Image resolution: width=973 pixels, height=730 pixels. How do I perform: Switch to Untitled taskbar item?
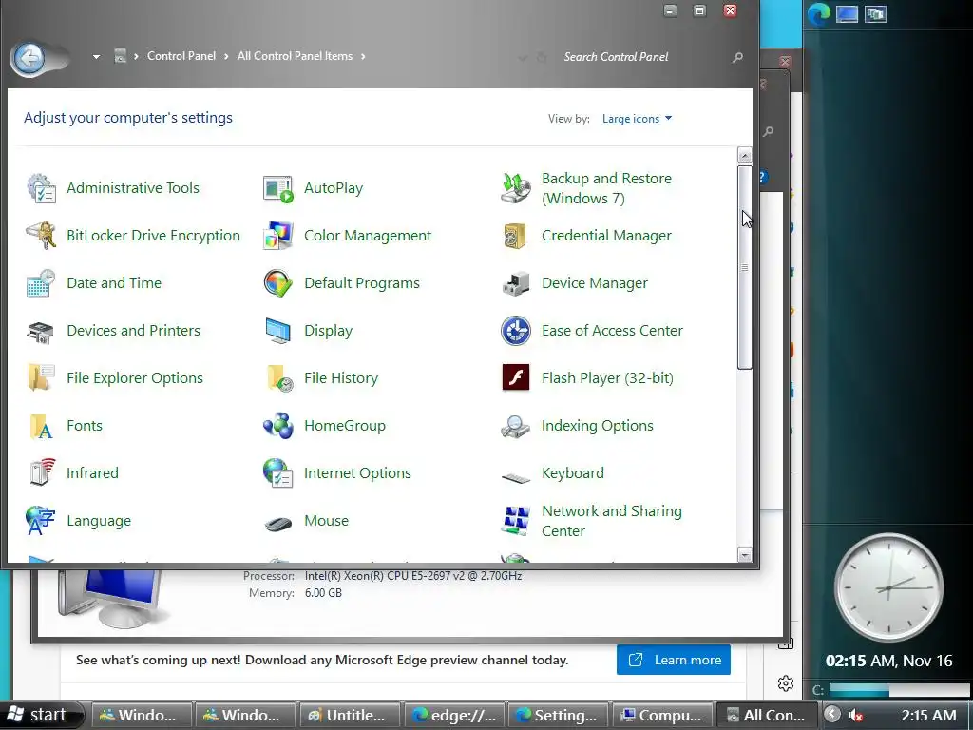[x=350, y=715]
